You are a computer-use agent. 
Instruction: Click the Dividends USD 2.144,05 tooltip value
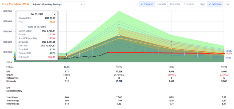click(49, 42)
